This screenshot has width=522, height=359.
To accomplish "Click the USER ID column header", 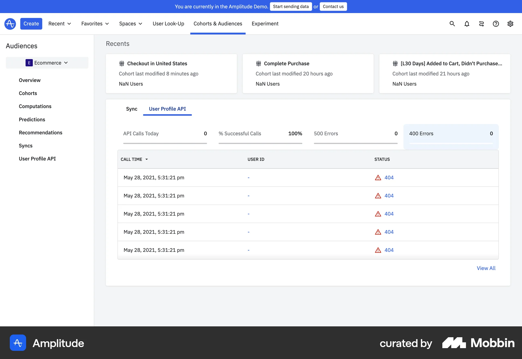I will pos(256,159).
